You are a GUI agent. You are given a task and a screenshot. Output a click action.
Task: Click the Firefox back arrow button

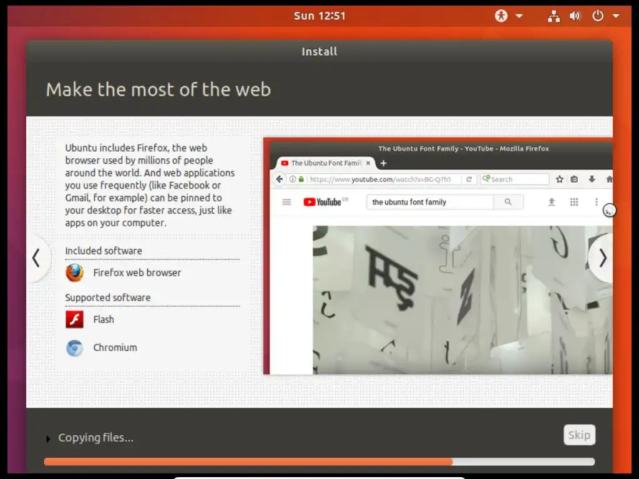pos(279,179)
